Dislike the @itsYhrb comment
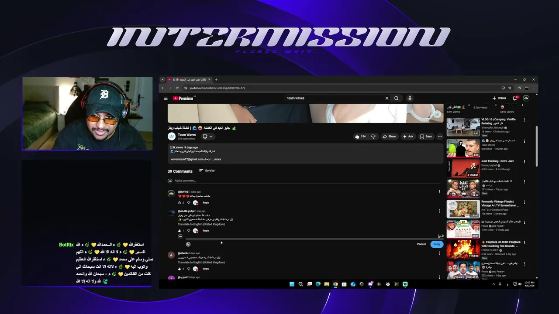The width and height of the screenshot is (559, 314). [x=189, y=202]
